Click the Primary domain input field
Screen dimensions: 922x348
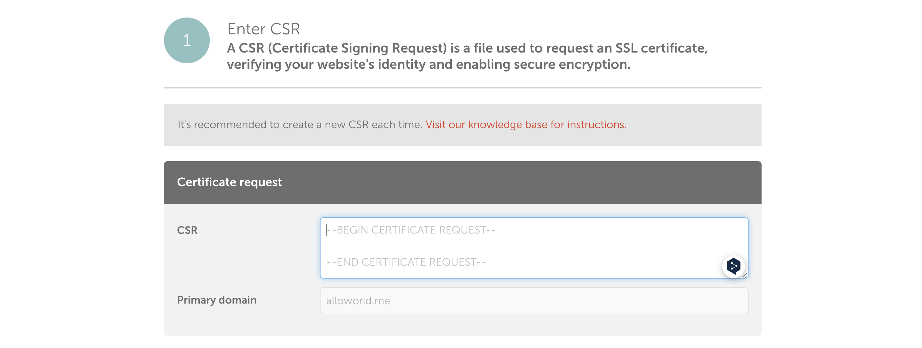[x=533, y=300]
